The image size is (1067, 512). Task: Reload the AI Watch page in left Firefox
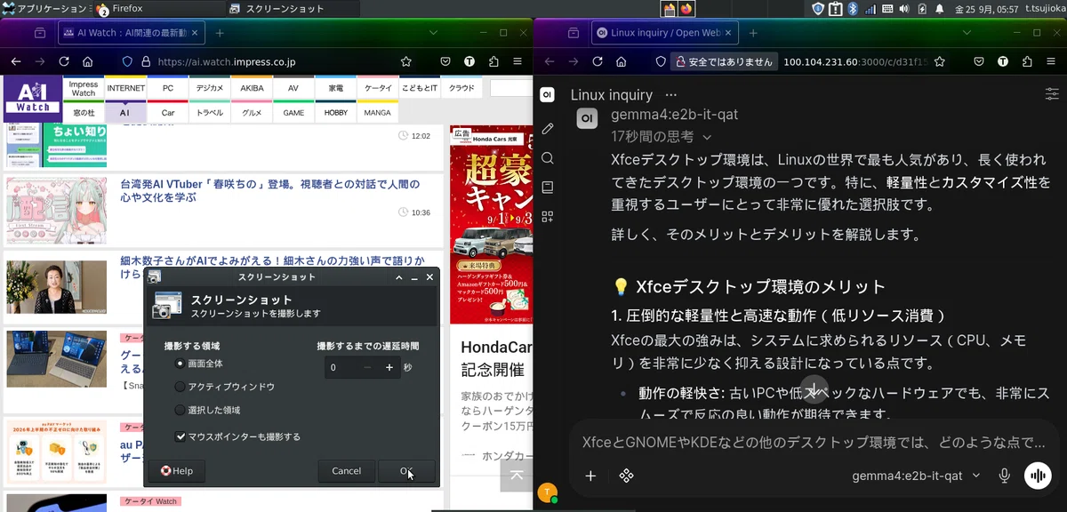tap(64, 62)
